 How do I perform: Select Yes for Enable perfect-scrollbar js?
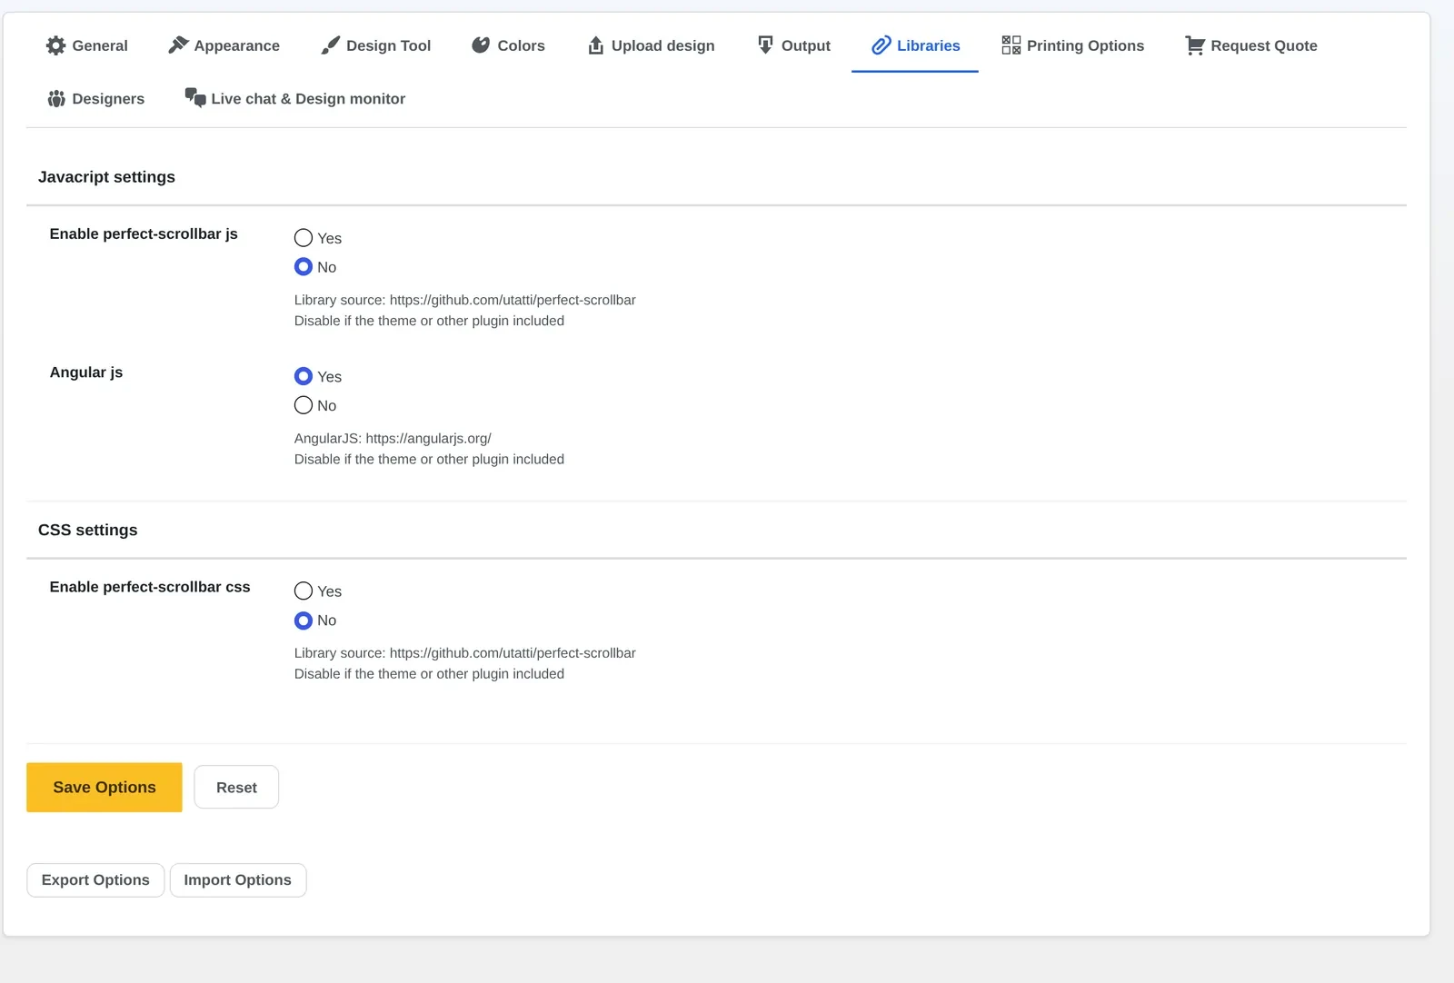point(304,238)
